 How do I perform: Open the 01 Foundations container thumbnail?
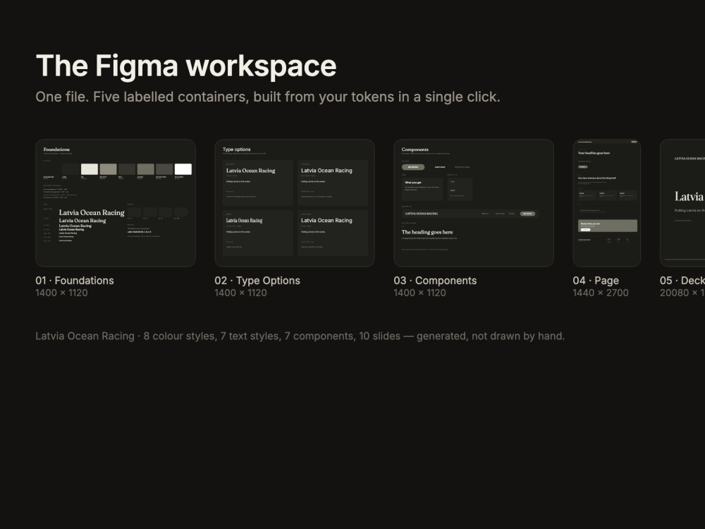(116, 203)
